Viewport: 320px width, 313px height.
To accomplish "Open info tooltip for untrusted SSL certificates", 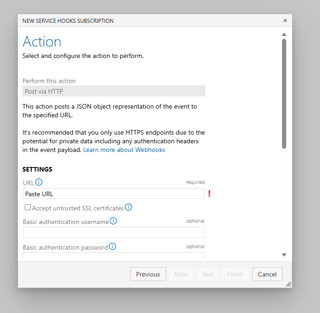I will click(128, 207).
